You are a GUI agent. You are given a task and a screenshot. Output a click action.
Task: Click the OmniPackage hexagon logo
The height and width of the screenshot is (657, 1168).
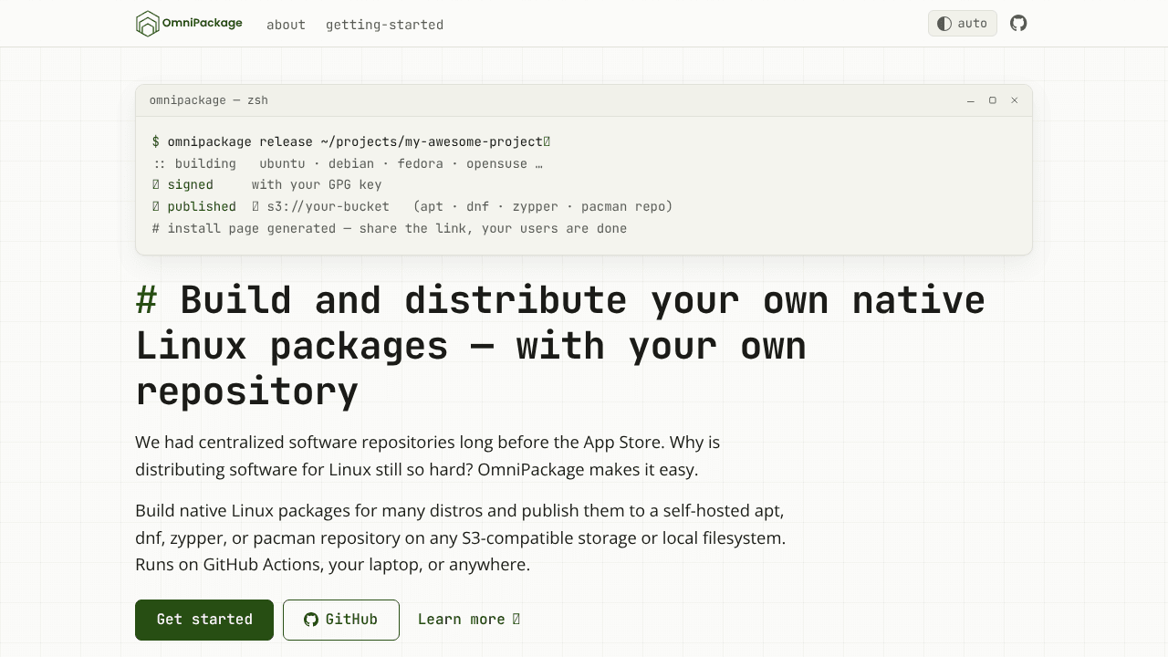tap(147, 24)
